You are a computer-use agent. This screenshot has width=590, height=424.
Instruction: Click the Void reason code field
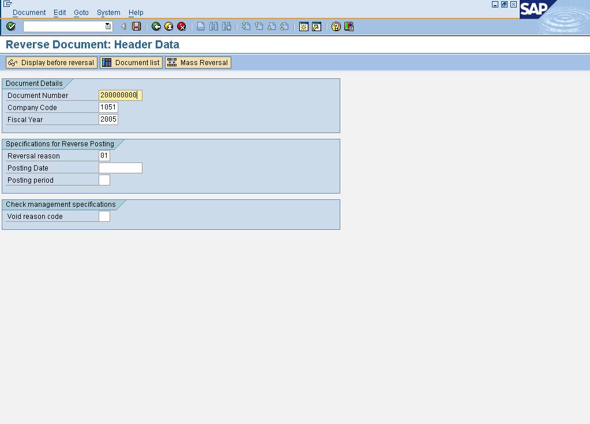tap(104, 216)
